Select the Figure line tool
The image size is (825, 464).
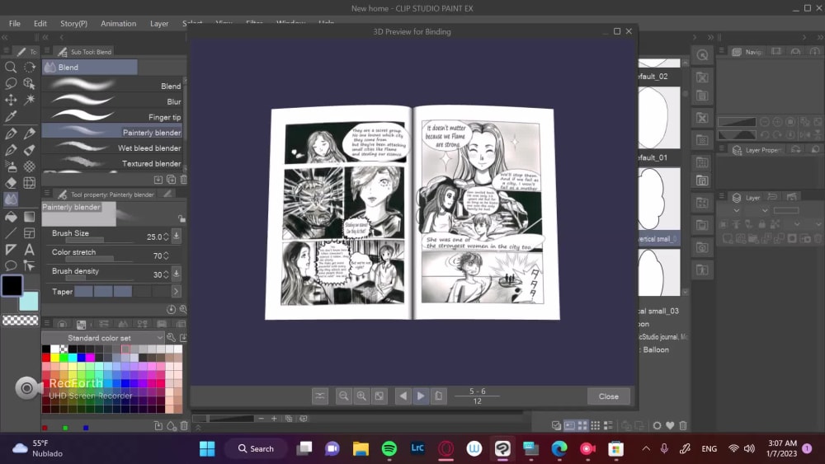(x=11, y=232)
